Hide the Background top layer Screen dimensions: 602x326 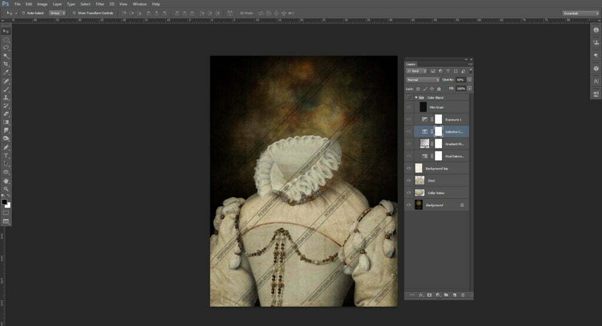coord(409,168)
